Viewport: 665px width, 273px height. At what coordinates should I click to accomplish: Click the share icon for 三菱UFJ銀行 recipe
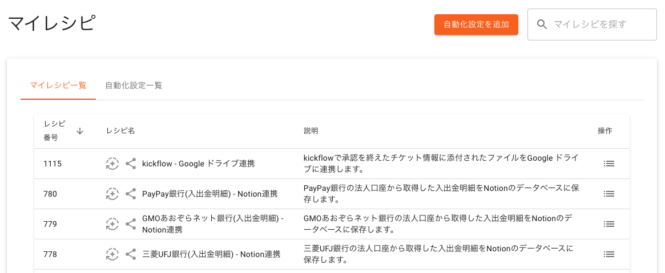click(131, 254)
